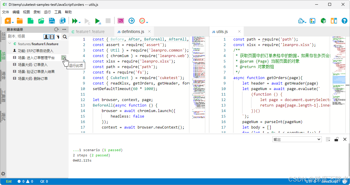
Task: Open the Qt icon dropdown arrow
Action: point(147,22)
